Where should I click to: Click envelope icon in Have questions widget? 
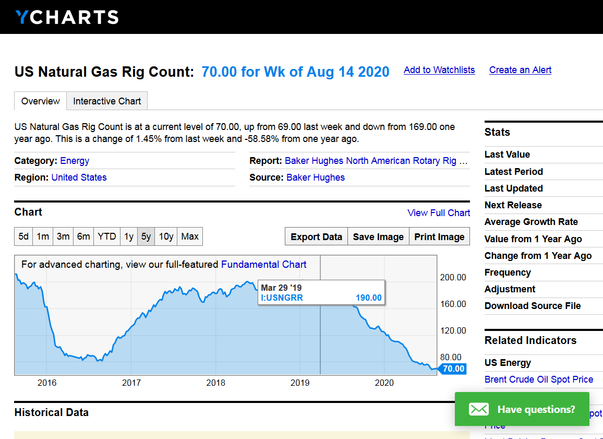pos(478,409)
